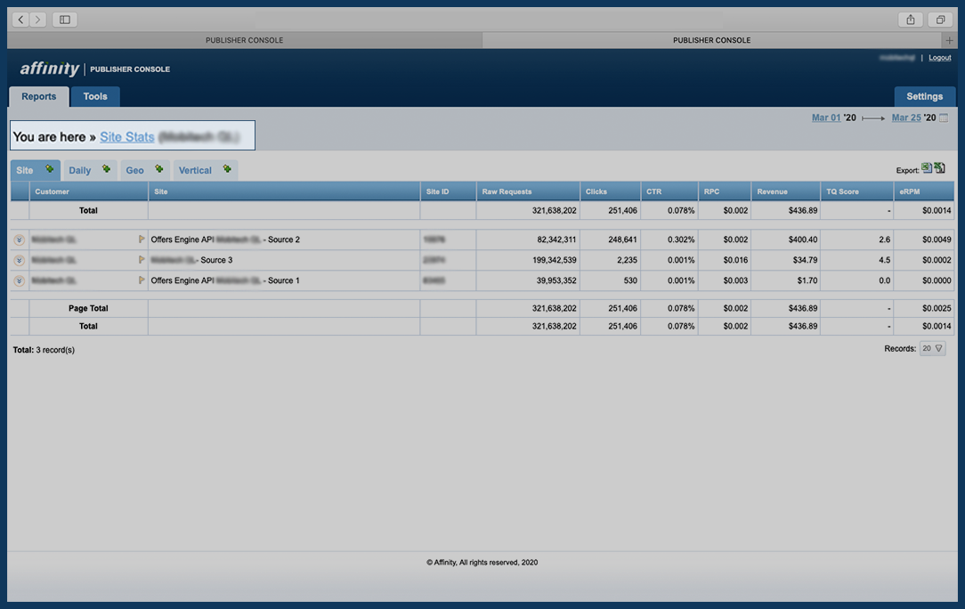Click the flag icon on the Source 3 row
This screenshot has height=609, width=965.
click(142, 260)
